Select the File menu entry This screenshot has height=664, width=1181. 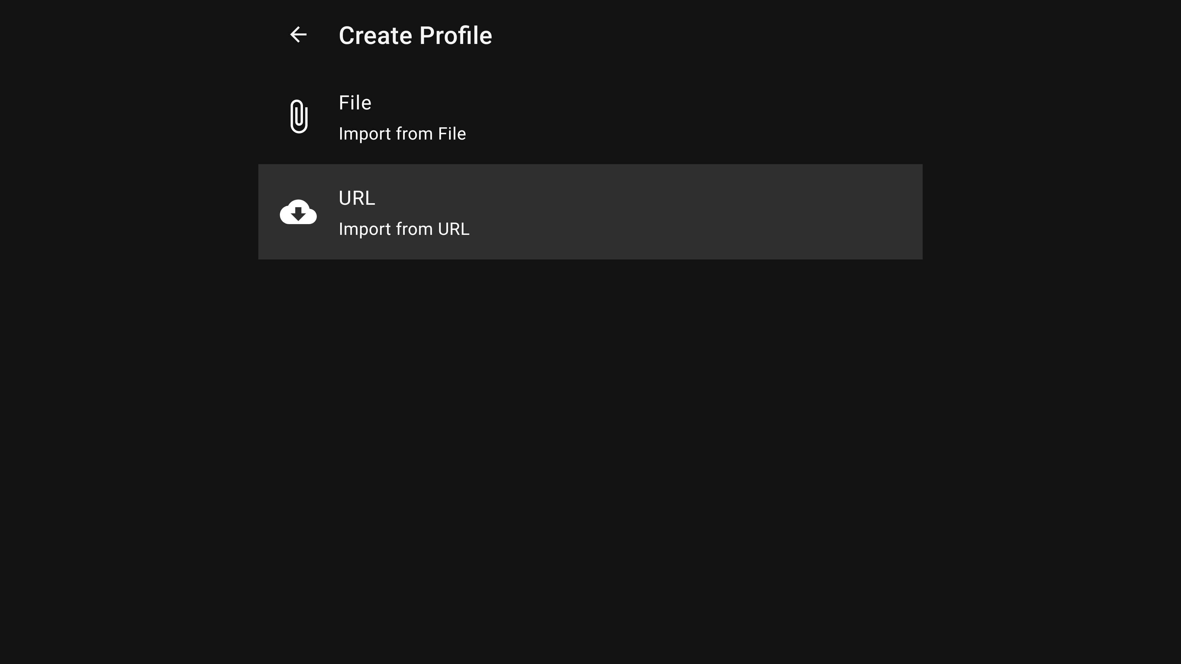point(590,117)
